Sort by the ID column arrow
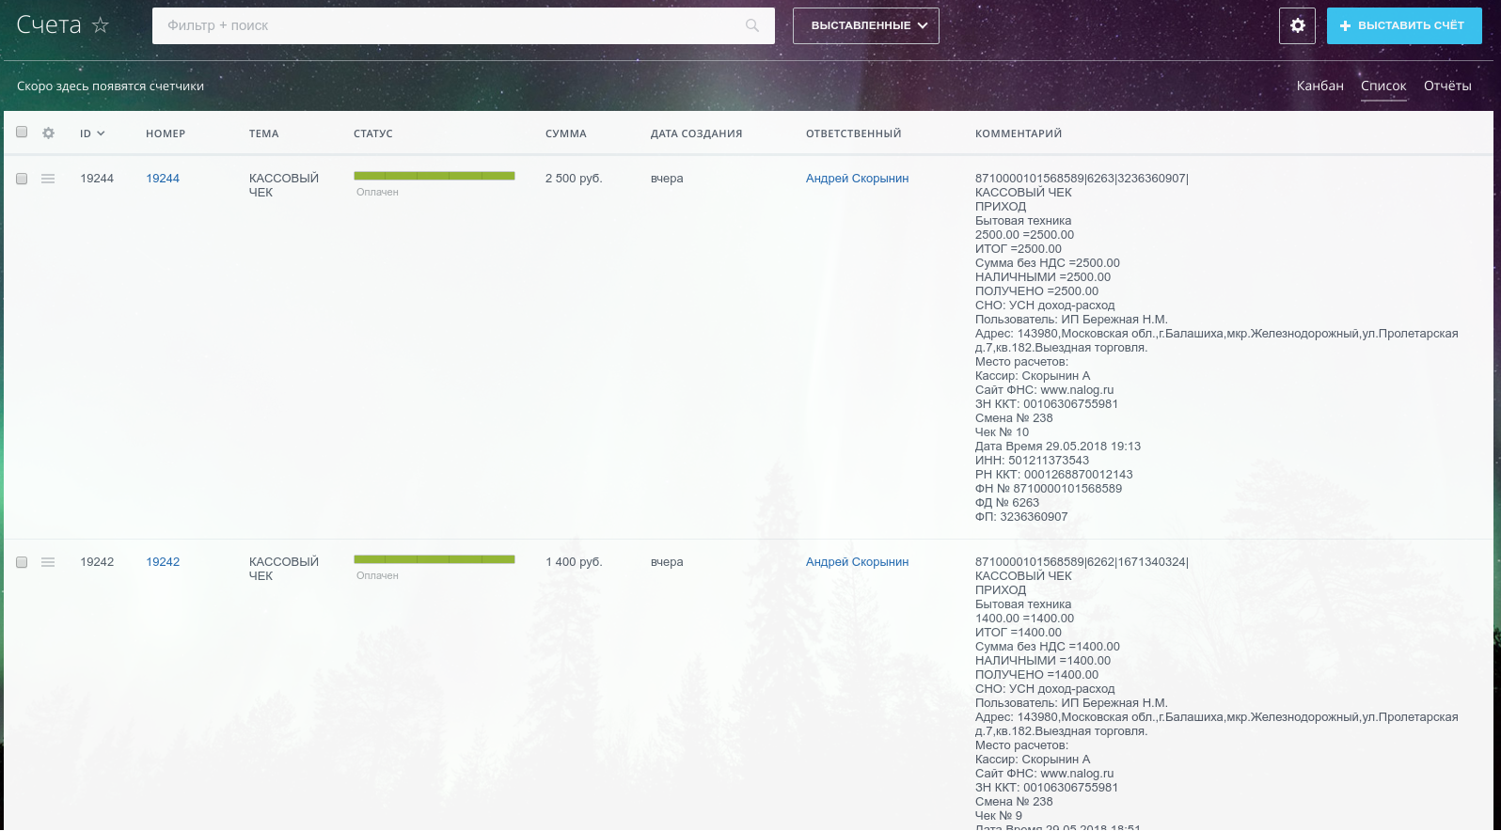Image resolution: width=1501 pixels, height=831 pixels. pos(101,133)
